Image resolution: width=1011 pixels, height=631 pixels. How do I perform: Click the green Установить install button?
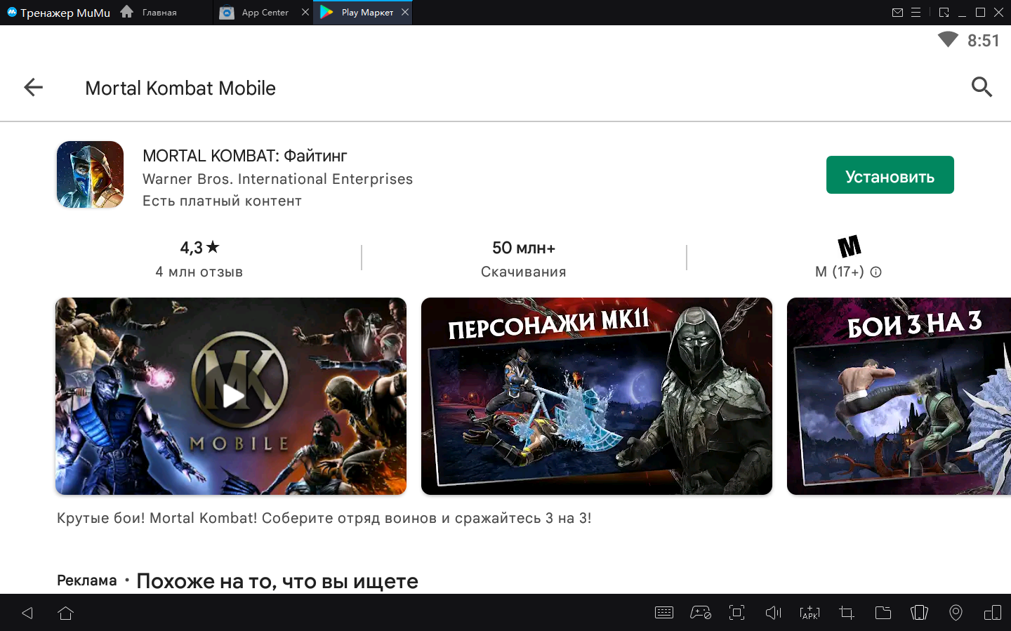tap(890, 175)
